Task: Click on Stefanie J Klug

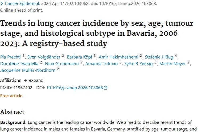Action: tap(159, 57)
